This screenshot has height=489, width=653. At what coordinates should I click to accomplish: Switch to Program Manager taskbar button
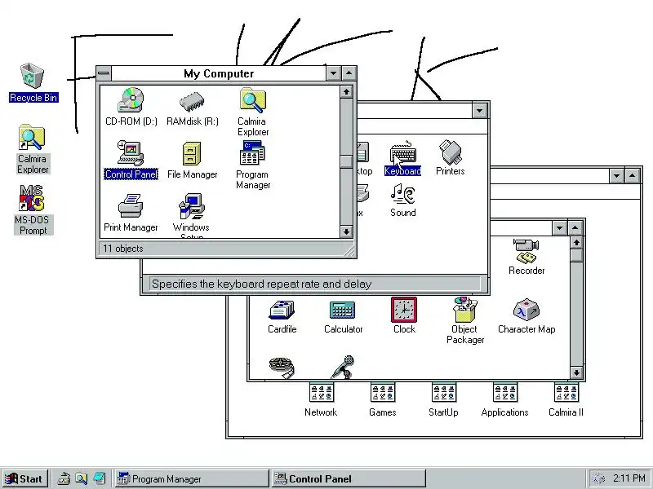point(192,479)
